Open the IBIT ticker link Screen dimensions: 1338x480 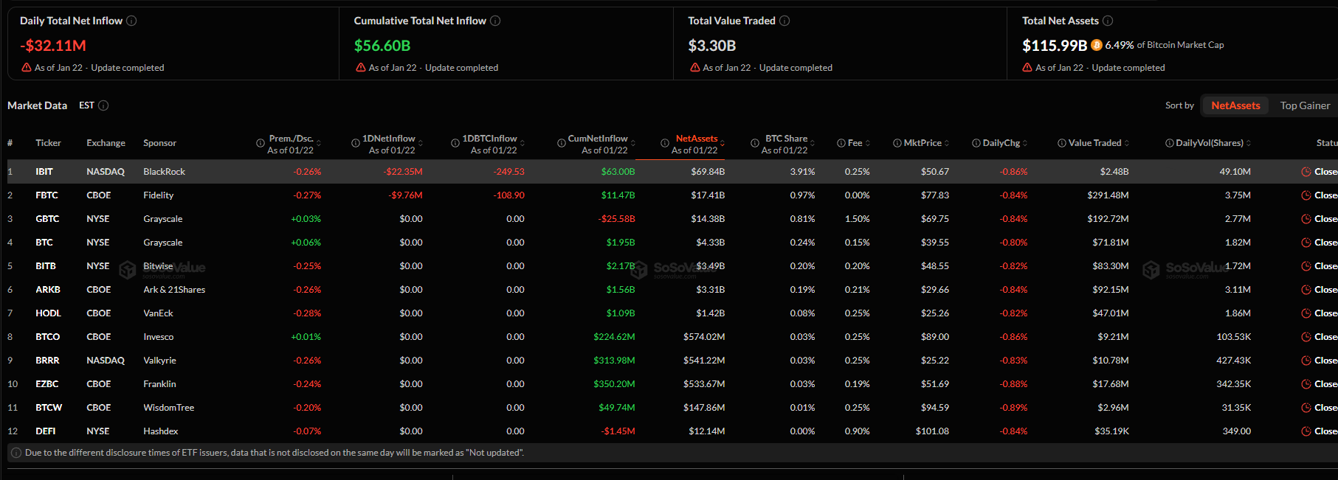[44, 172]
